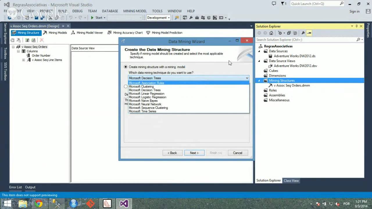
Task: Click Back in the Data Mining Wizard
Action: tap(172, 153)
